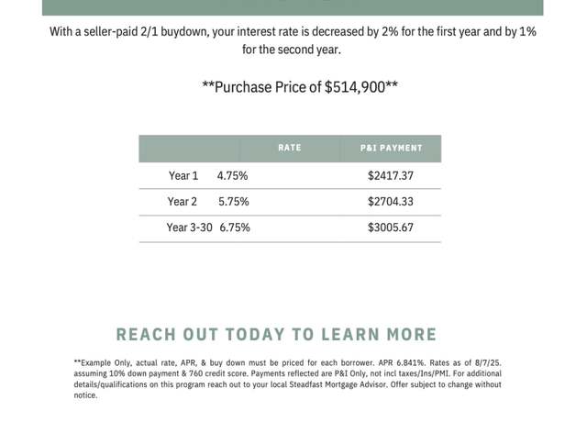Click the 6.75% rate value
Viewport: 587px width, 422px height.
(x=235, y=228)
